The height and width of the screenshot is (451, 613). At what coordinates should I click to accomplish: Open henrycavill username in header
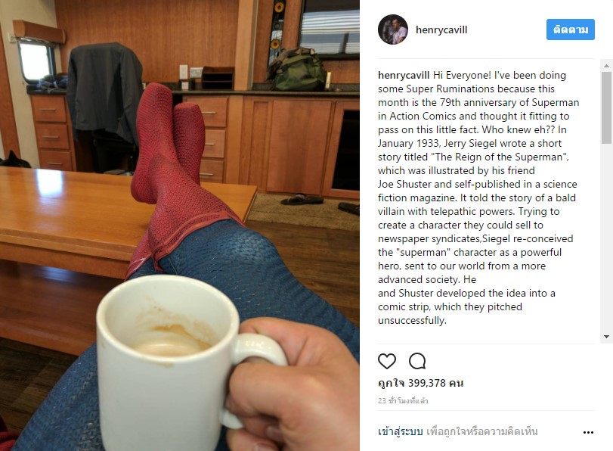(441, 30)
